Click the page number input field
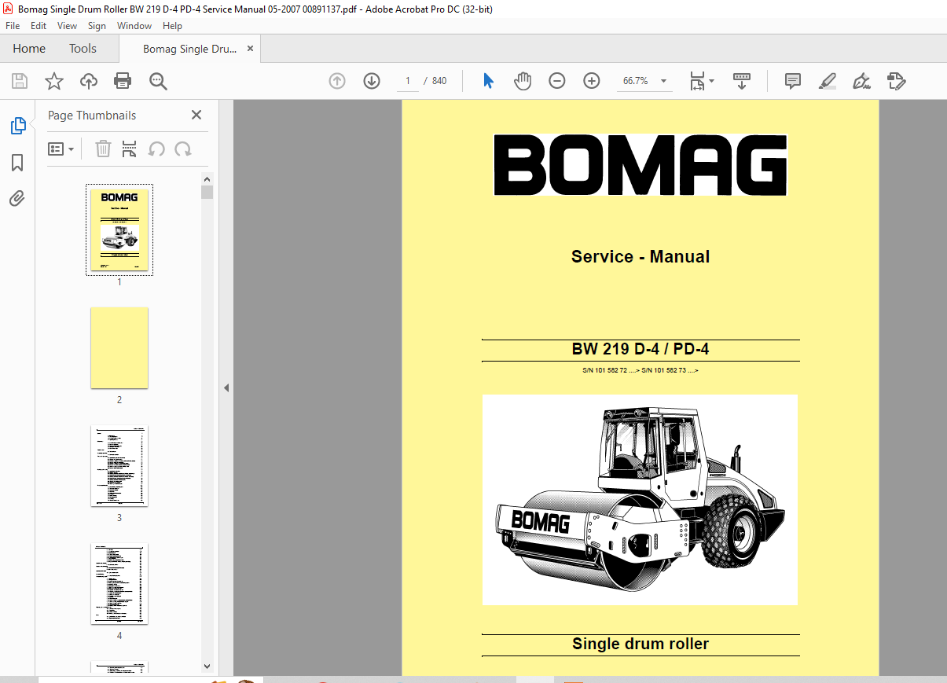947x683 pixels. (408, 81)
